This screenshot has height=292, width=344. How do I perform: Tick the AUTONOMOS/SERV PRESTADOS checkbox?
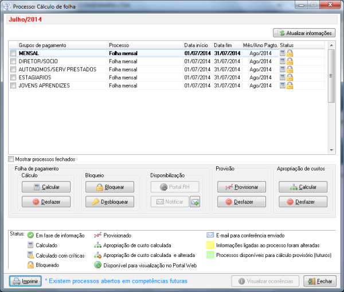pyautogui.click(x=13, y=69)
